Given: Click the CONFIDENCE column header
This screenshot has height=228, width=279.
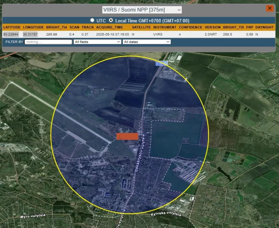Looking at the screenshot, I should [190, 27].
